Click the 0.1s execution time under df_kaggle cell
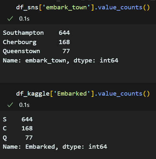This screenshot has height=159, width=156. pyautogui.click(x=24, y=105)
